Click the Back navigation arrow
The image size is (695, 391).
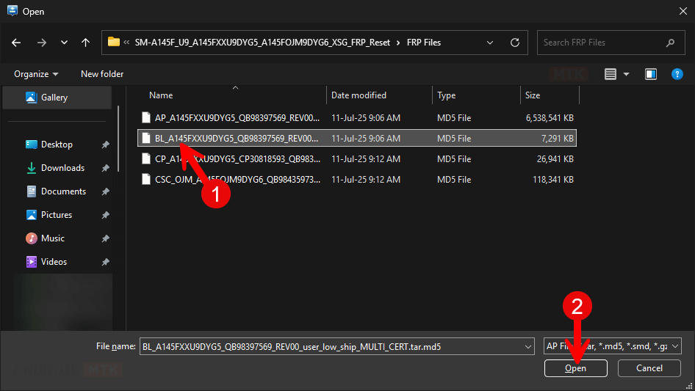point(17,43)
